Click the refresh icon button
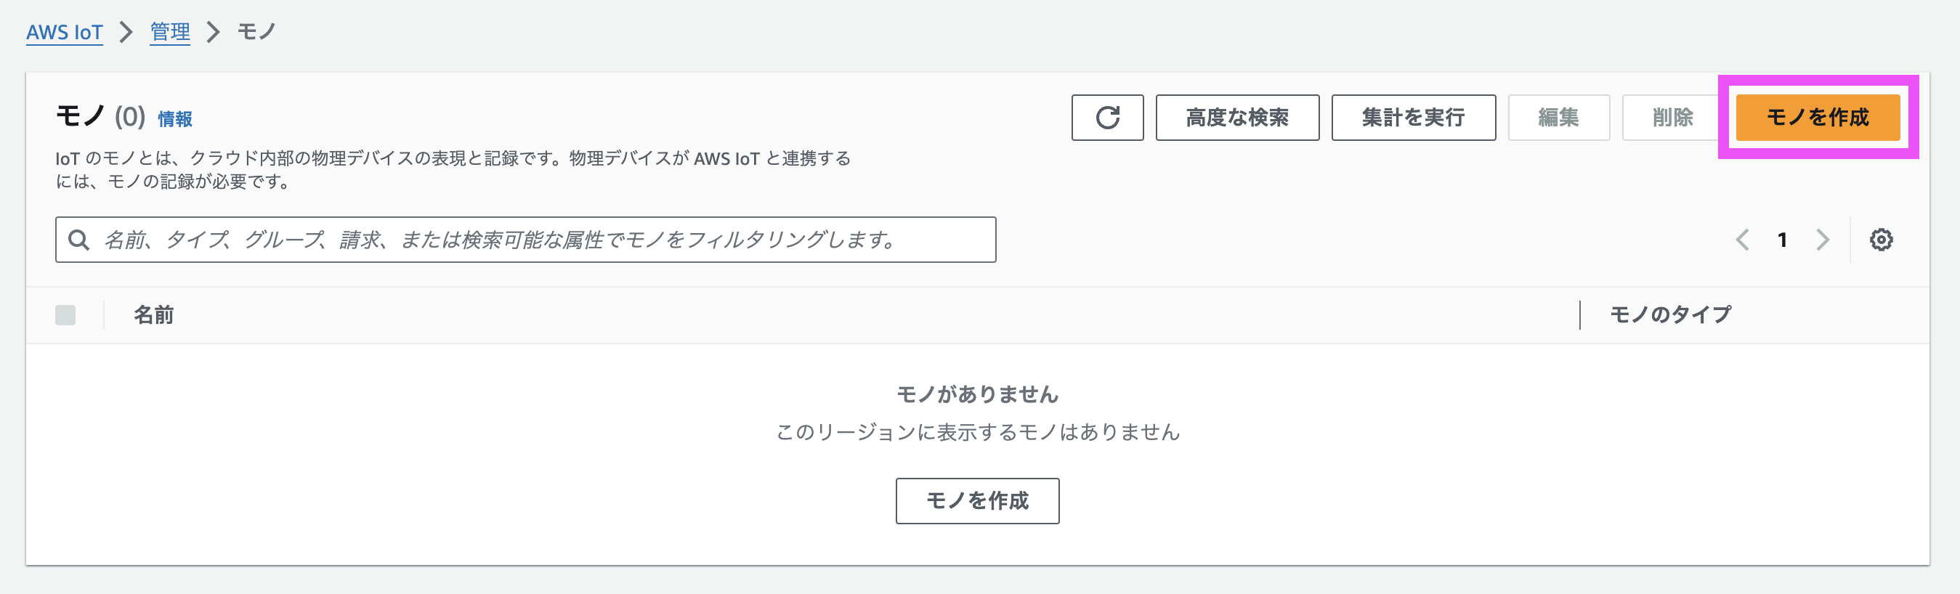The height and width of the screenshot is (594, 1960). click(x=1107, y=117)
